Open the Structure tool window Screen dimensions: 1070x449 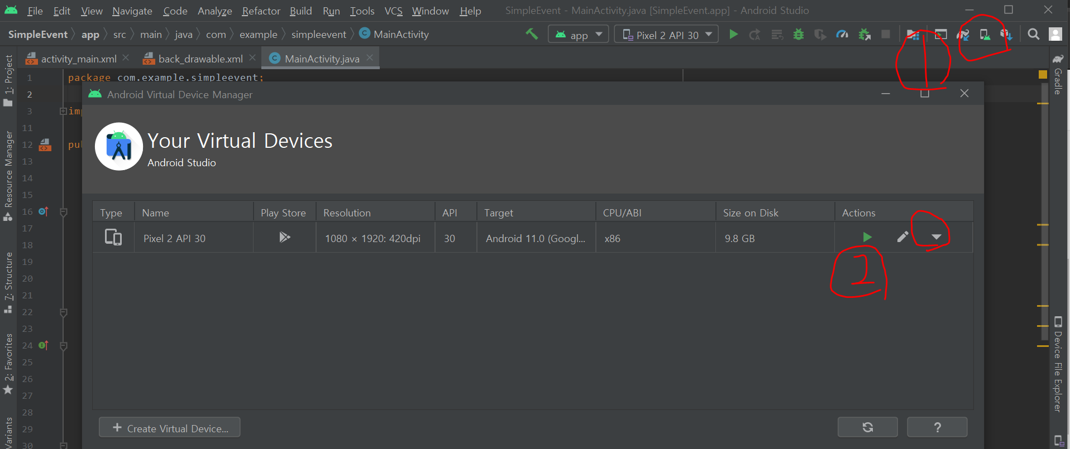pyautogui.click(x=8, y=283)
